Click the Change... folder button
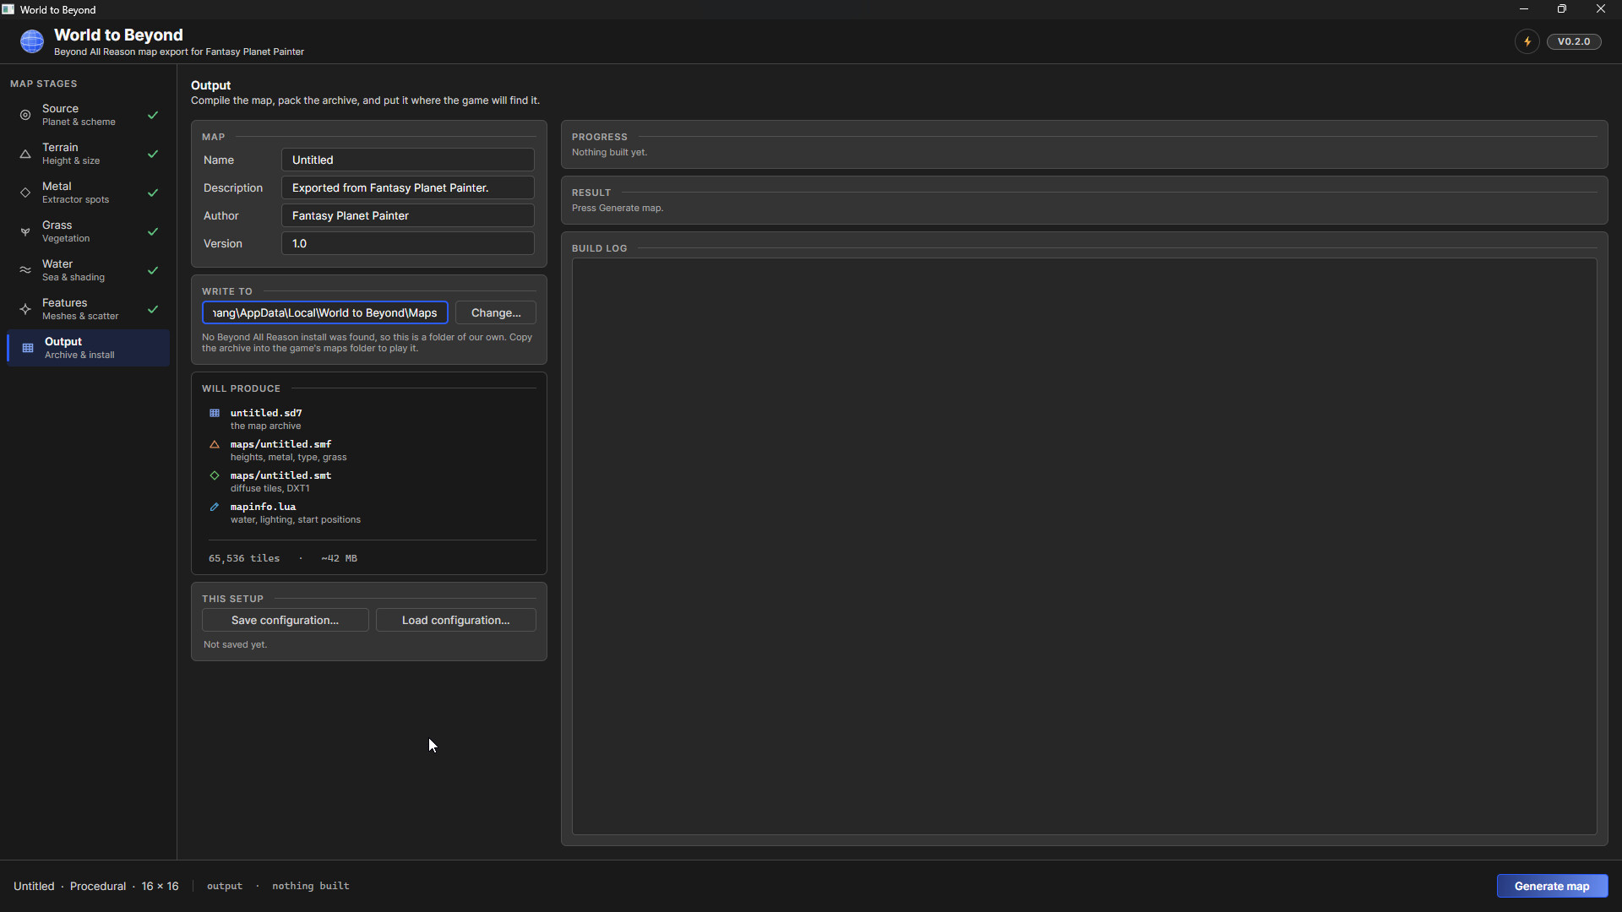 pyautogui.click(x=496, y=312)
